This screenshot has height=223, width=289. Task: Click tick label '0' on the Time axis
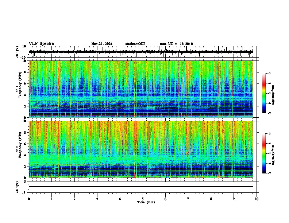tap(29, 199)
